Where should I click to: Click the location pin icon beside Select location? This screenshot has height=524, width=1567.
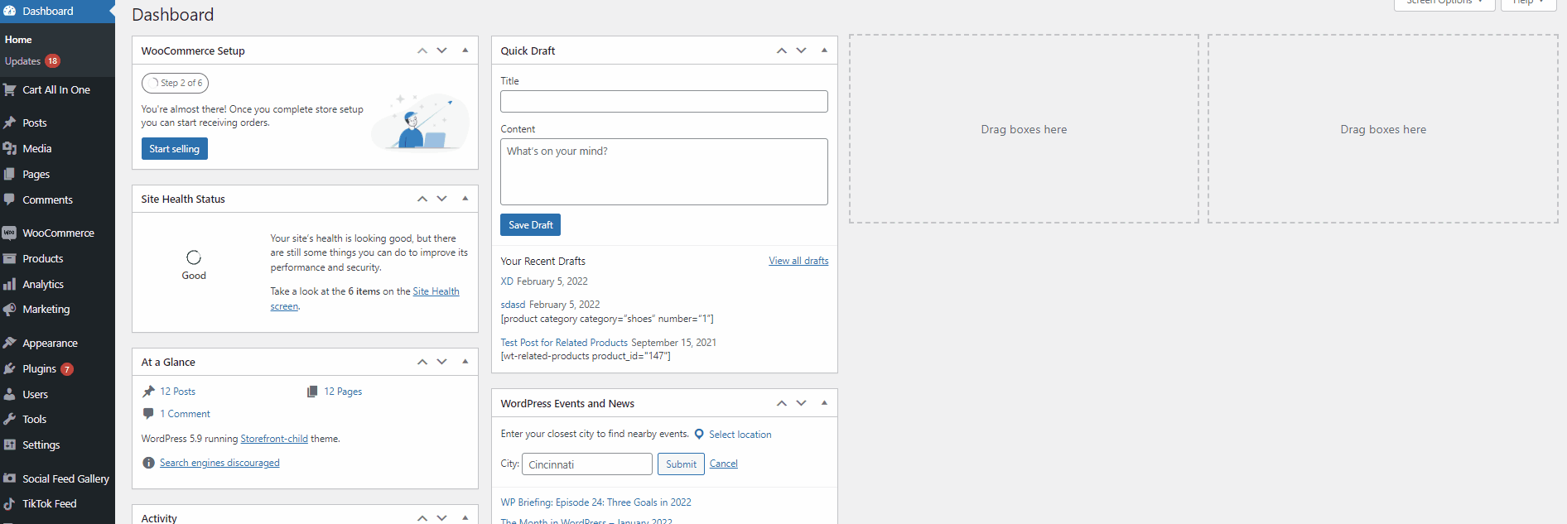pos(699,434)
